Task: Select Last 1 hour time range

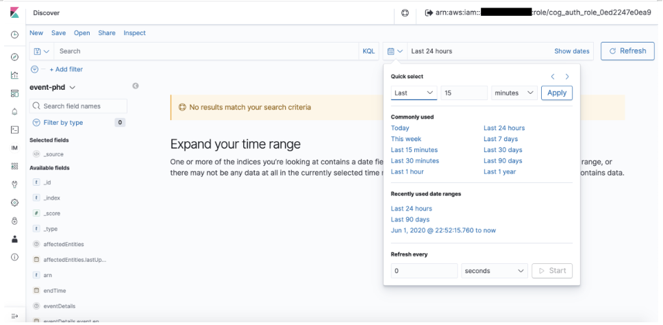Action: [x=408, y=172]
